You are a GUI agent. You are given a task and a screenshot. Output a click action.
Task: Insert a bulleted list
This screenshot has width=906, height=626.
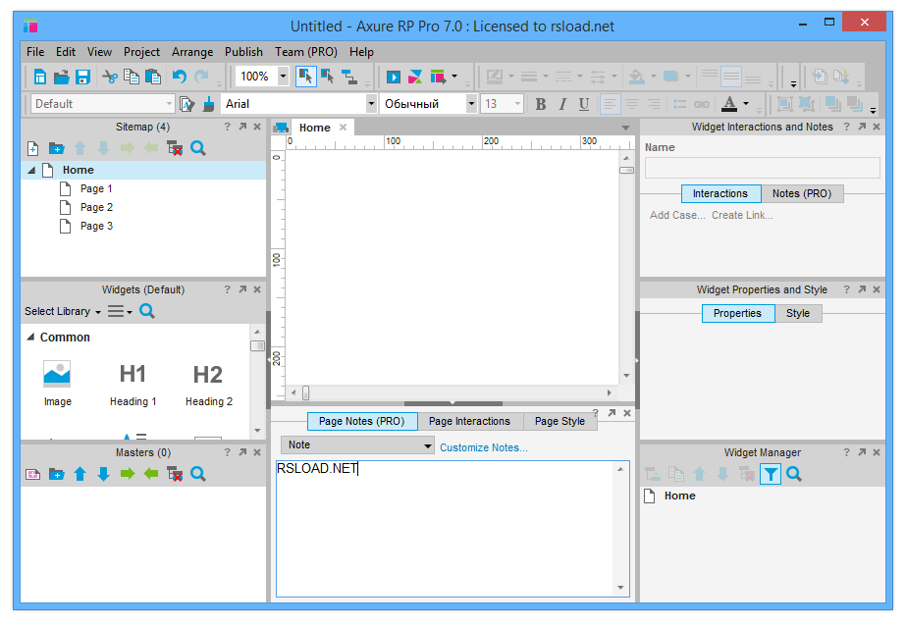click(679, 104)
